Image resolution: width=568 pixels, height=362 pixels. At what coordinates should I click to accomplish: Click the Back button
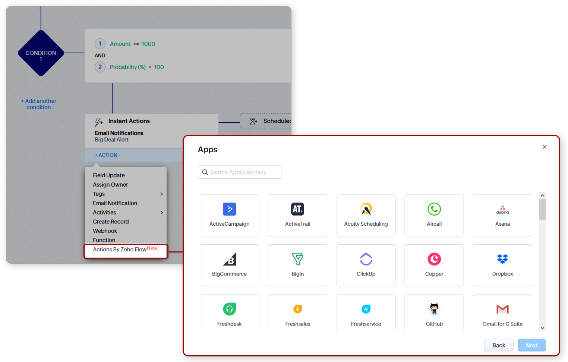498,345
